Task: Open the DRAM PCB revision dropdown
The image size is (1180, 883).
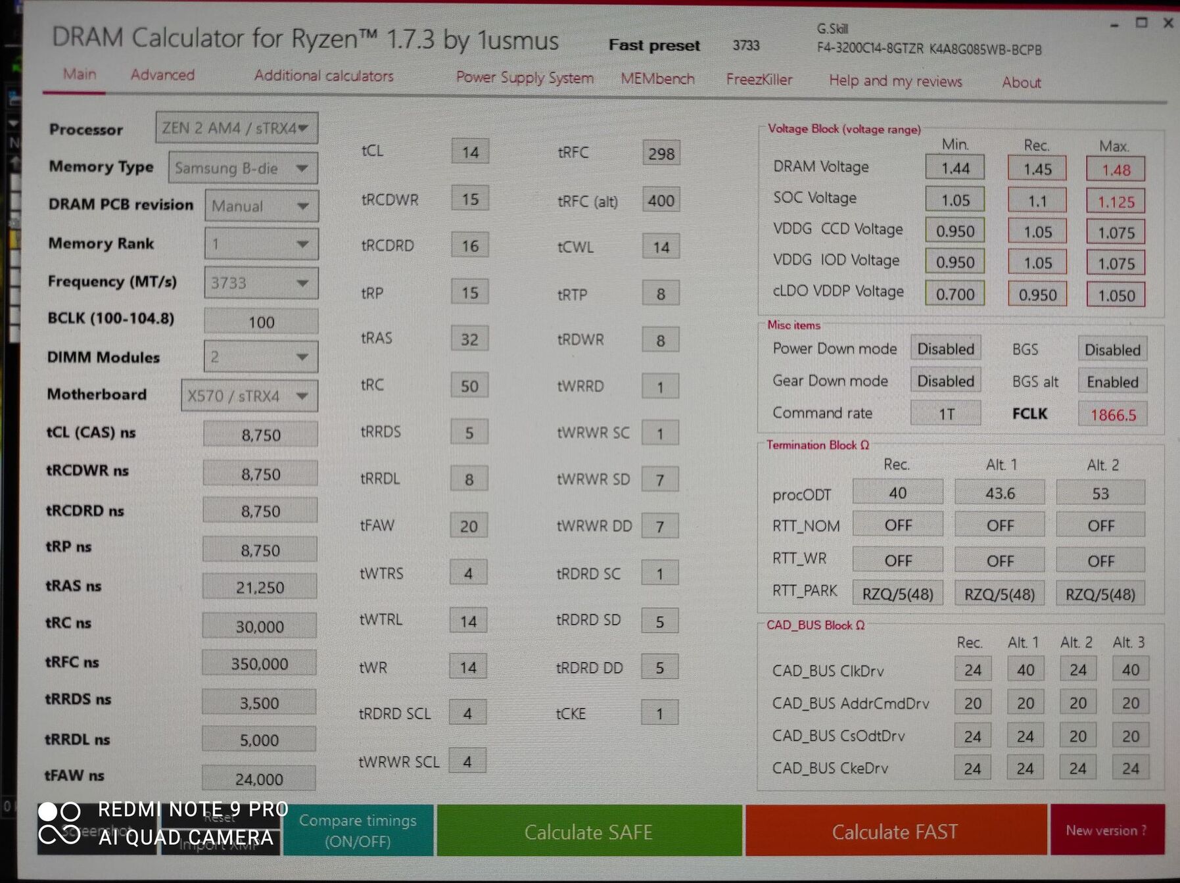Action: pyautogui.click(x=262, y=206)
